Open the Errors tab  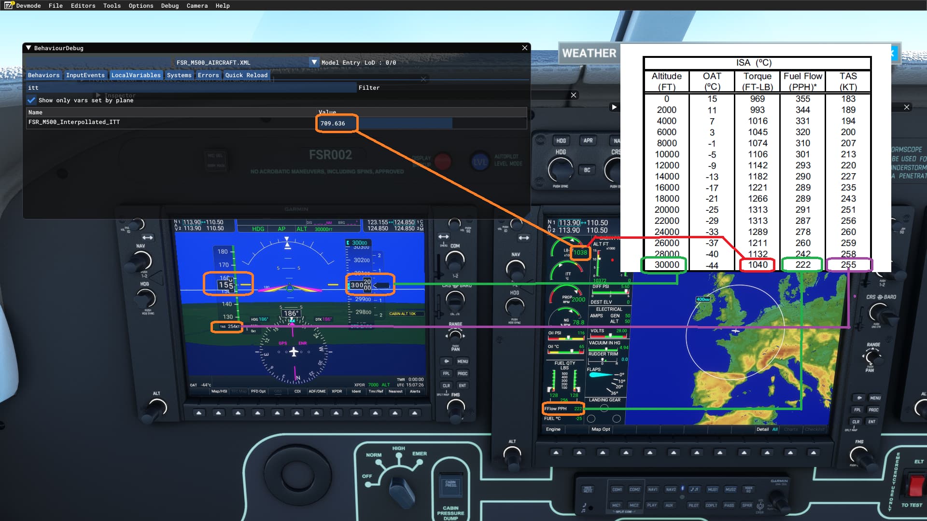208,75
